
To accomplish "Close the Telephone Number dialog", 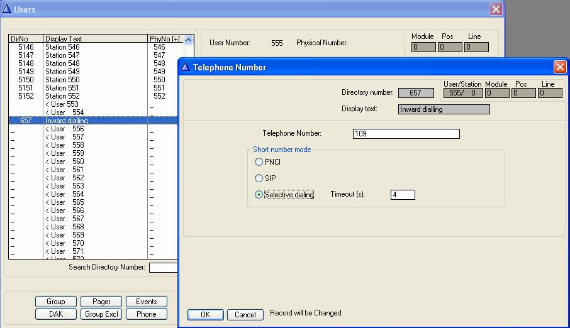I will pos(559,67).
